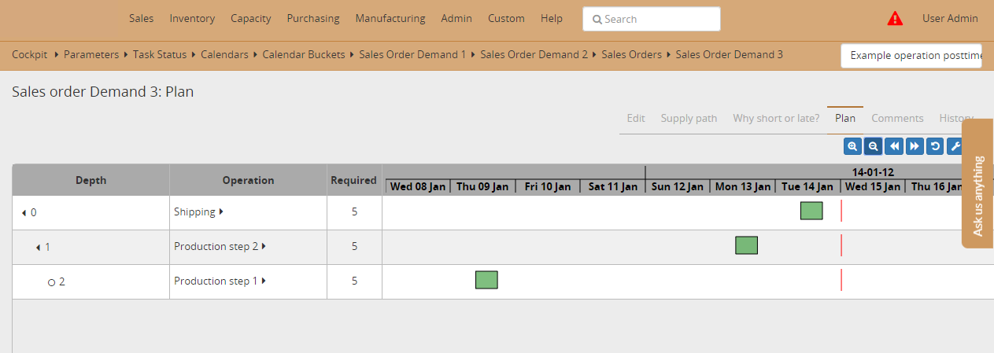Open Production step 2 arrow menu
Viewport: 994px width, 353px height.
[x=264, y=246]
